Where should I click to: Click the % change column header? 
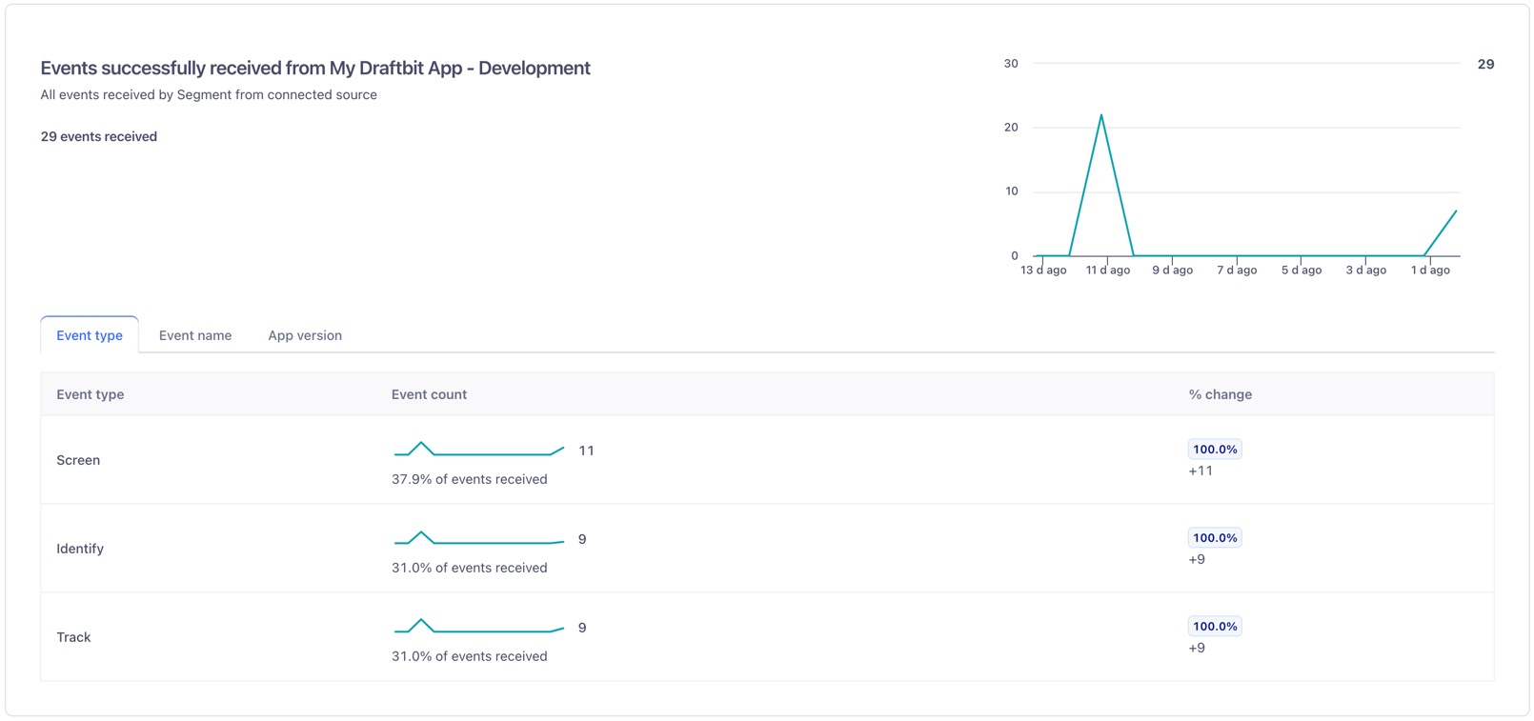(1221, 394)
